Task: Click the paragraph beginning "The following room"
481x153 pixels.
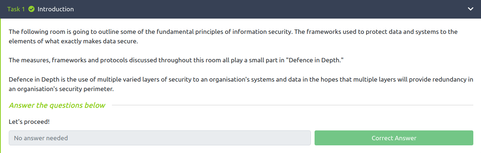Action: pyautogui.click(x=146, y=32)
